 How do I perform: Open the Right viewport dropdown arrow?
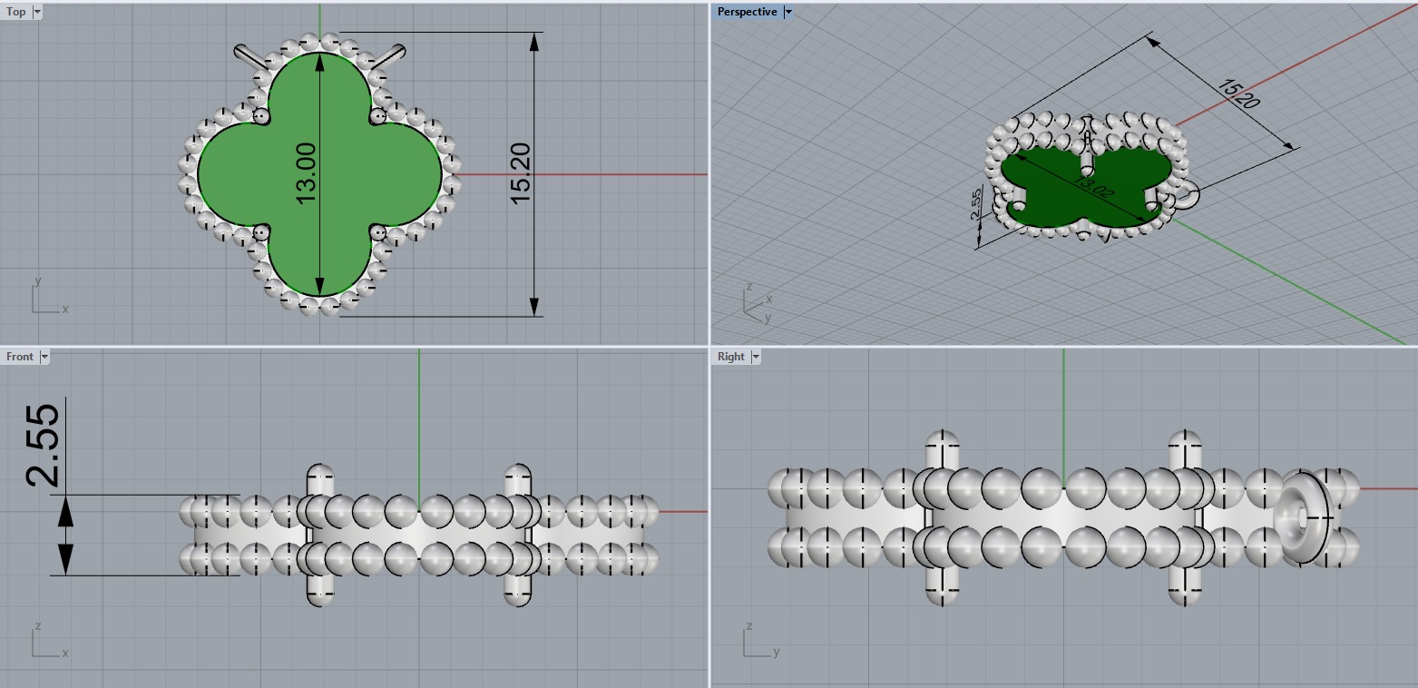(x=755, y=357)
